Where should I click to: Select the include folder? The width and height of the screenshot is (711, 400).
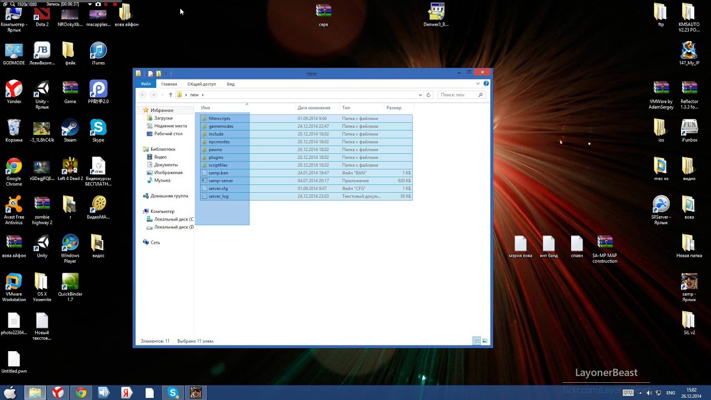tap(306, 134)
